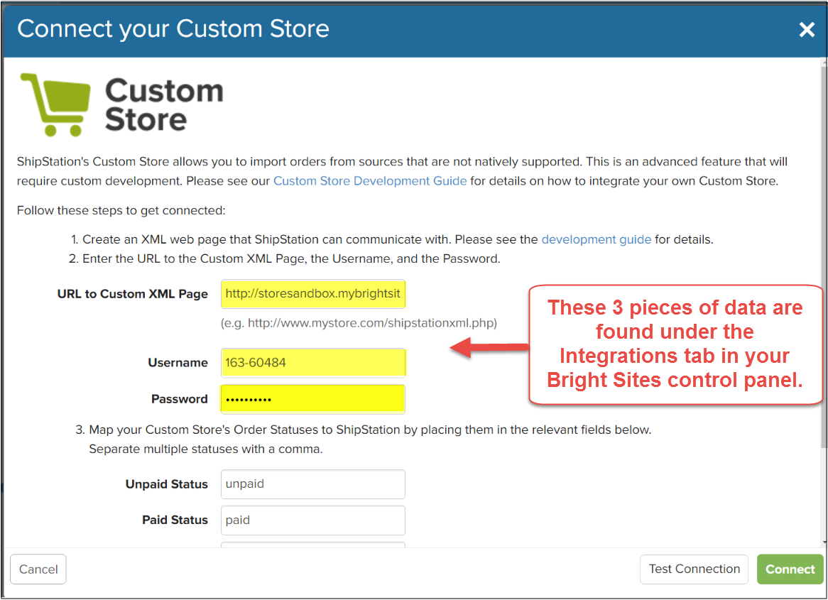Click the green shopping cart logo
This screenshot has height=600, width=828.
click(56, 104)
